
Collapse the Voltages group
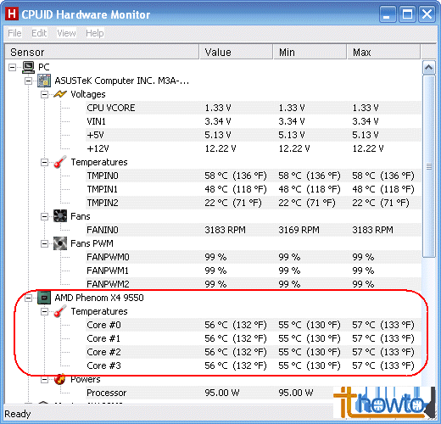[x=44, y=94]
